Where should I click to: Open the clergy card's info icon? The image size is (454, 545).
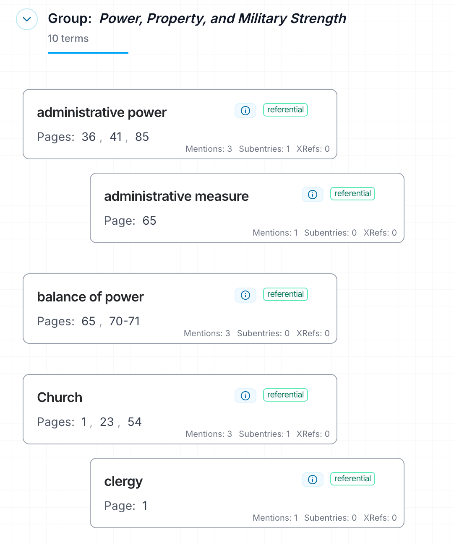click(312, 480)
